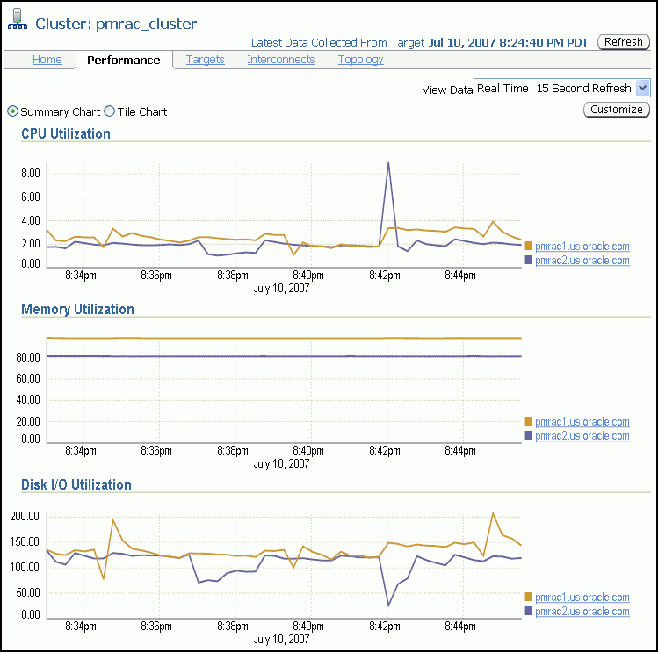Click the orange pmrac1 swatch in CPU legend

[529, 247]
